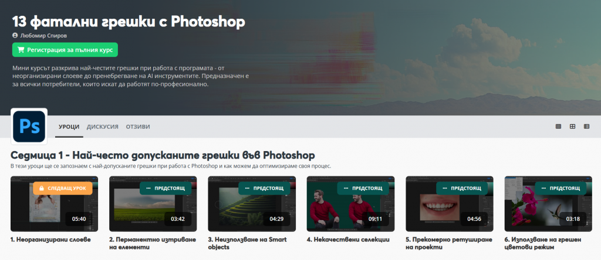Open lesson title 3. Неизползване на Smart objects
The width and height of the screenshot is (601, 260).
[247, 243]
